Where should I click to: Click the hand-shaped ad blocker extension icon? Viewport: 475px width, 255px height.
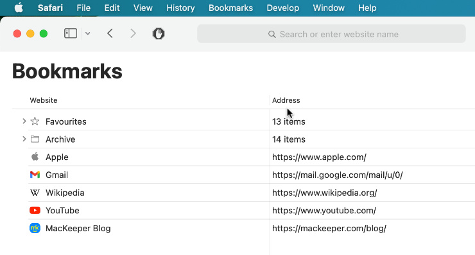(159, 33)
